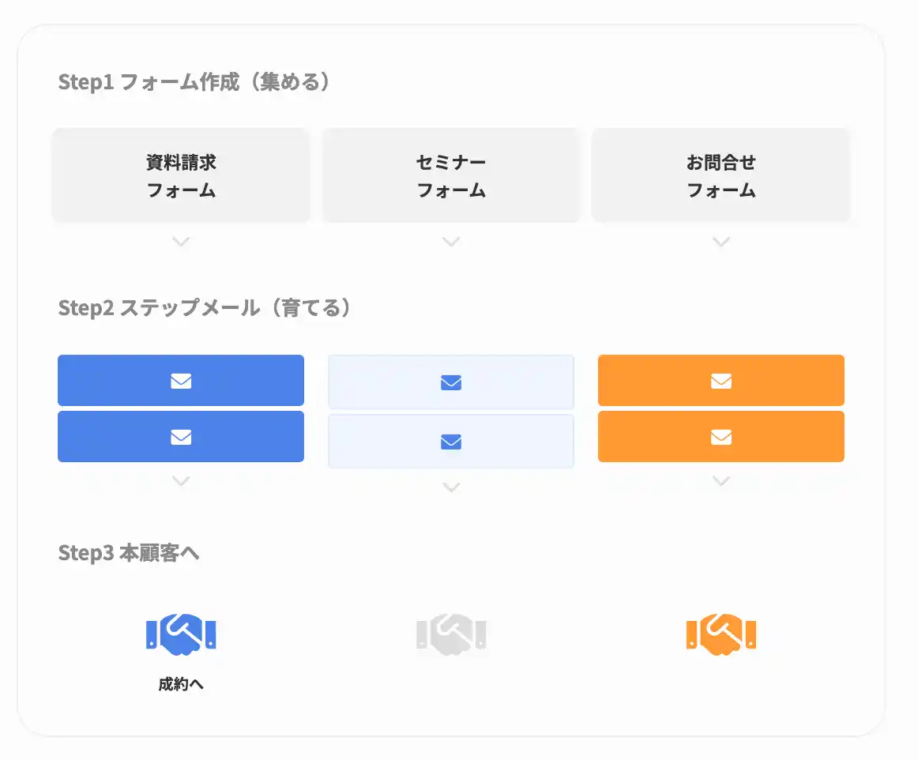This screenshot has width=918, height=760.
Task: Click the orange handshake icon
Action: click(721, 634)
